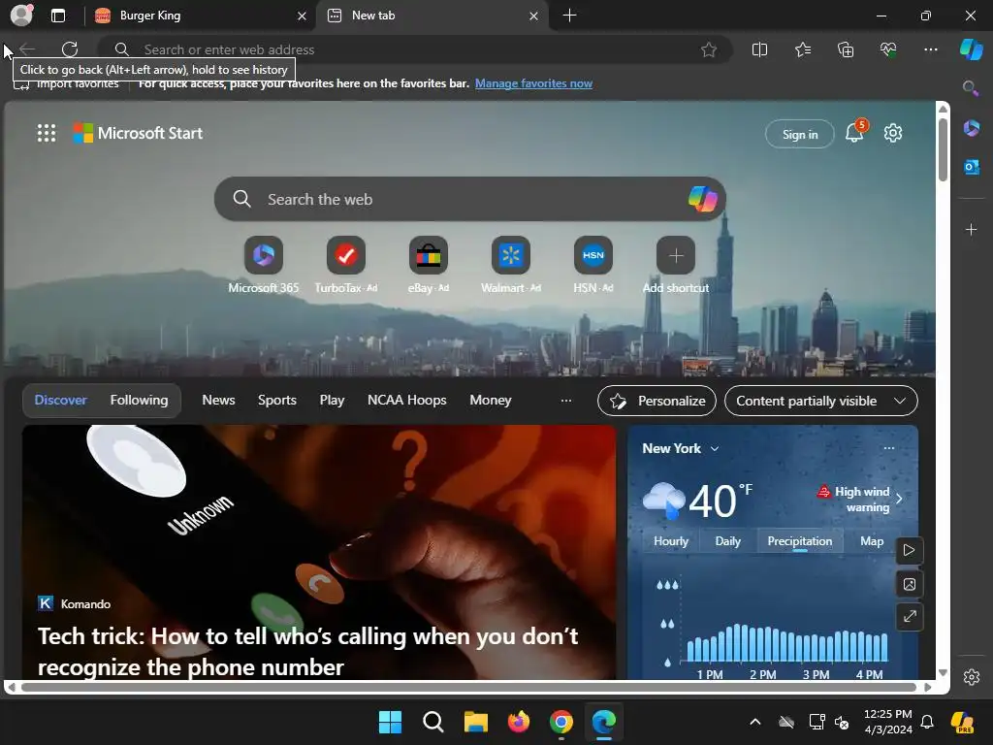This screenshot has width=993, height=745.
Task: Select the New tab browser tab
Action: [432, 16]
